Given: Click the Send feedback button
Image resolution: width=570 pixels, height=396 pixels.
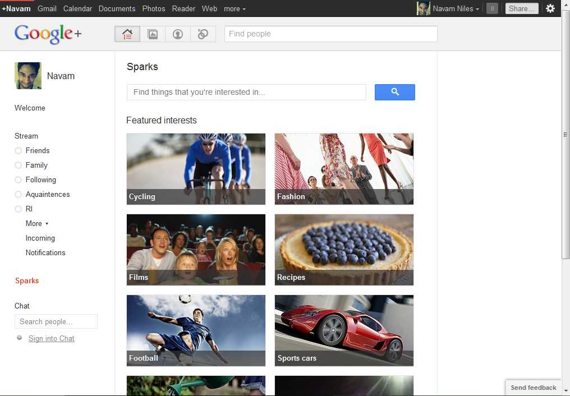Looking at the screenshot, I should (x=533, y=388).
